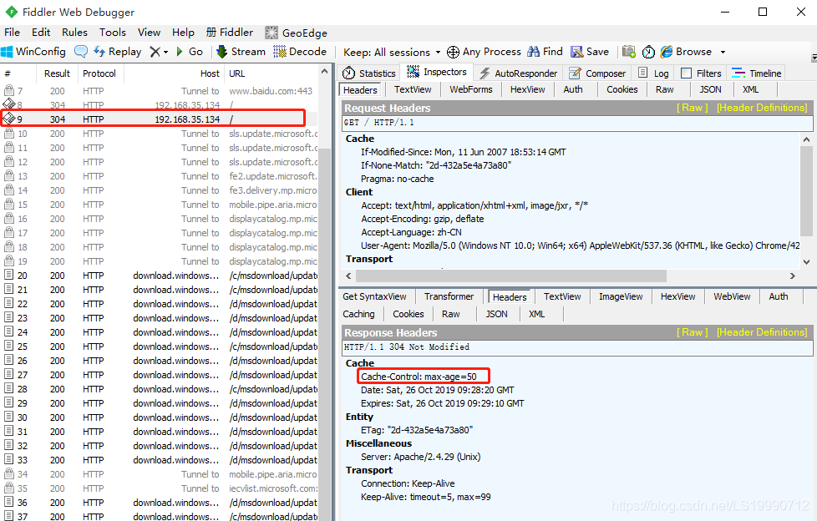Select request Cookies inspector tab
The width and height of the screenshot is (817, 521).
(x=622, y=89)
